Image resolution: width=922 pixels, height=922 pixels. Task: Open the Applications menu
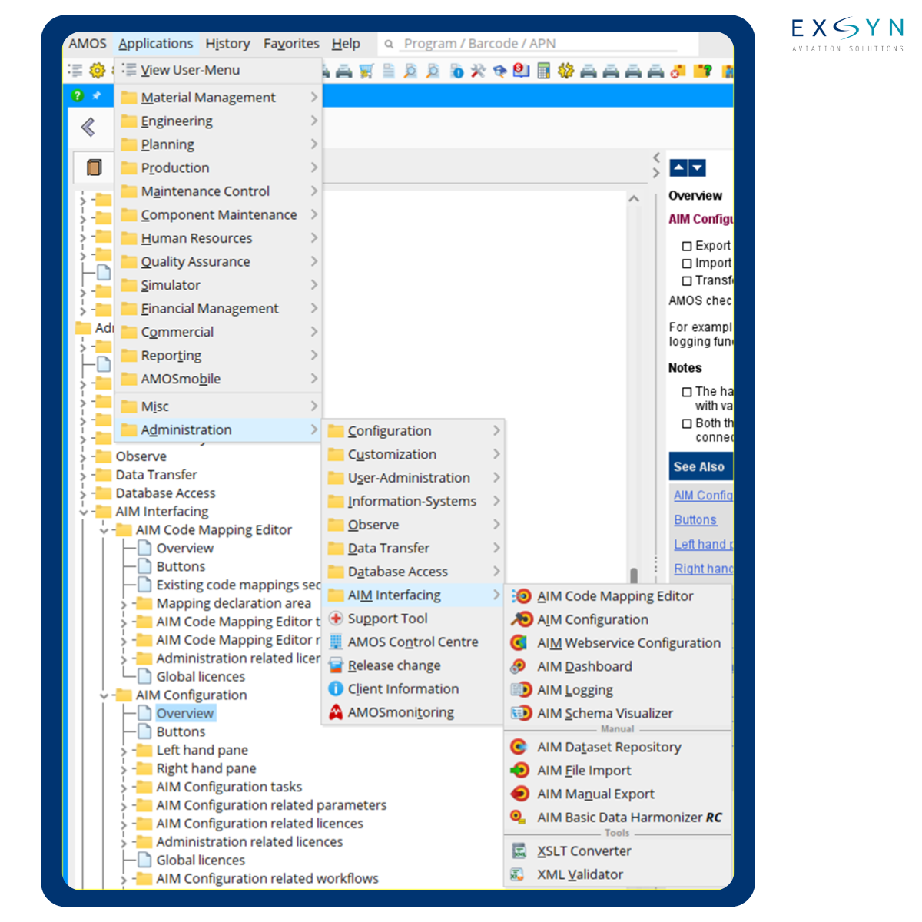click(156, 44)
